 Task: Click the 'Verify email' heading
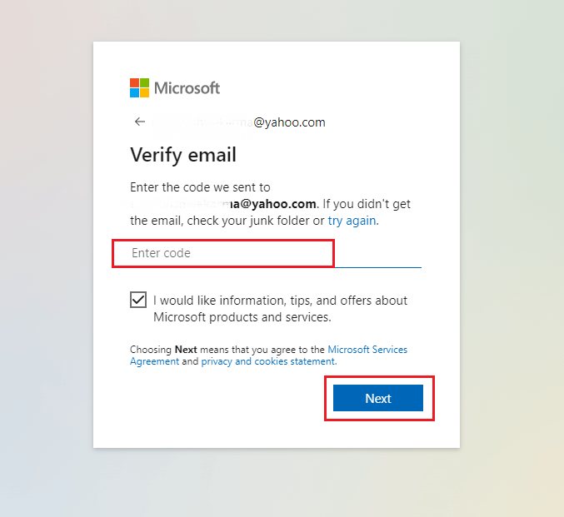click(x=183, y=155)
